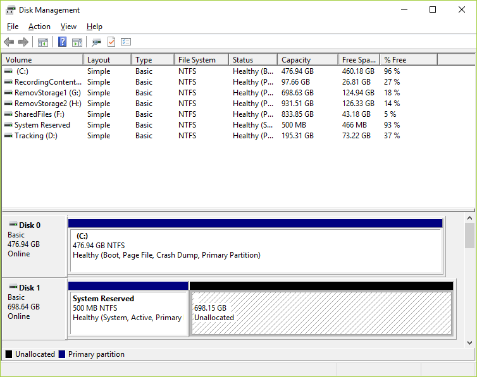477x377 pixels.
Task: Click the 476.94 GB capacity cell
Action: click(x=297, y=71)
